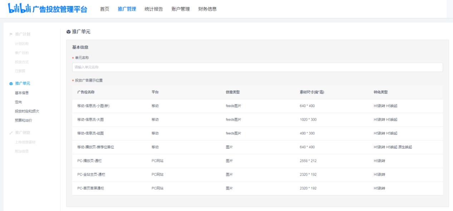Click 日预算 in the sidebar

click(x=20, y=71)
